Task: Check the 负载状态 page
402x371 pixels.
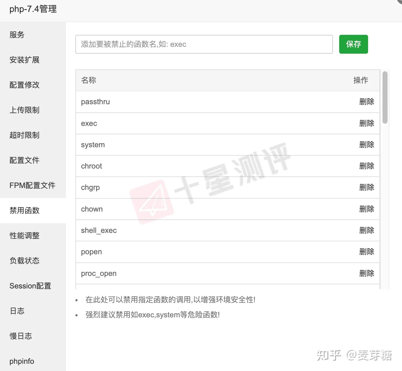Action: tap(24, 261)
